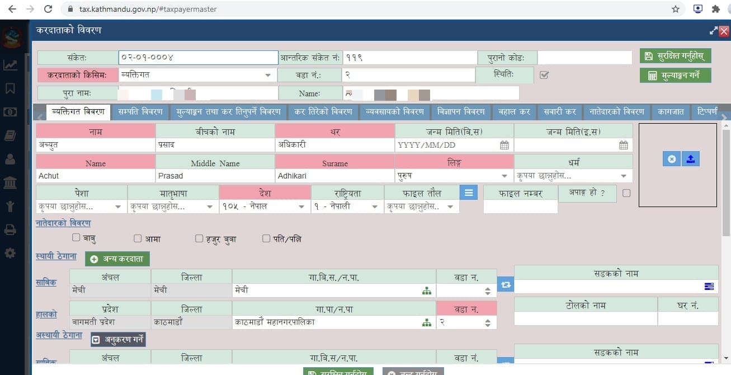Click the calendar icon for जन्म मिति(बि.स)
The height and width of the screenshot is (375, 731).
point(504,146)
